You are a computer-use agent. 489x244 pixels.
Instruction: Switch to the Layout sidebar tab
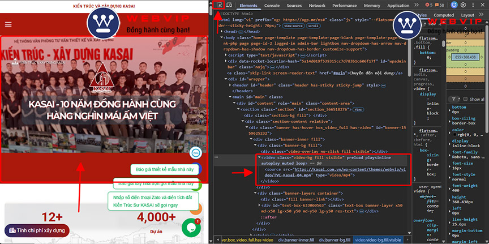pyautogui.click(x=467, y=15)
